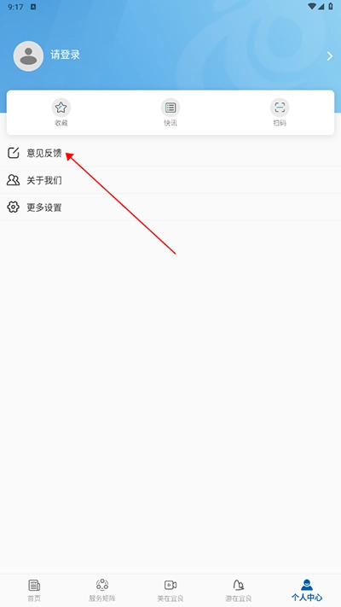The height and width of the screenshot is (607, 341).
Task: Launch the 扫码 scan icon
Action: point(280,108)
